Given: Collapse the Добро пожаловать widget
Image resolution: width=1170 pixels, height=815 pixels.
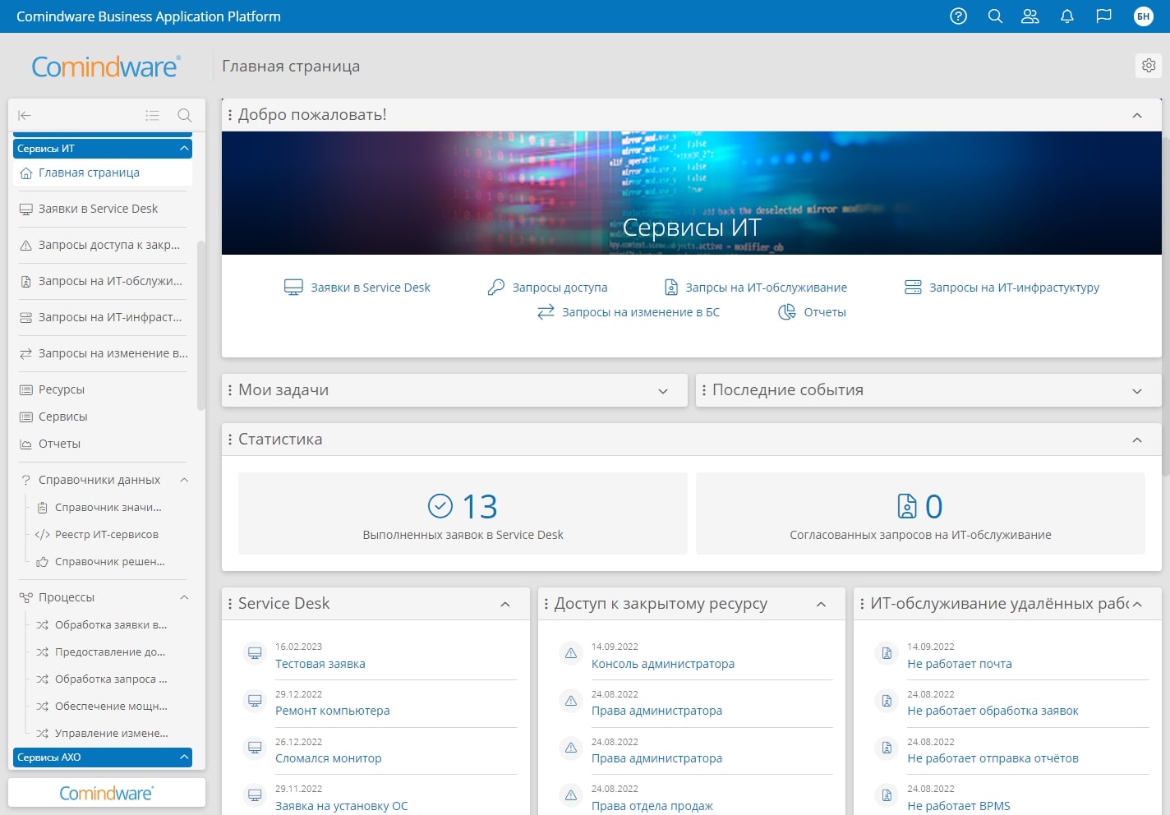Looking at the screenshot, I should click(1137, 115).
